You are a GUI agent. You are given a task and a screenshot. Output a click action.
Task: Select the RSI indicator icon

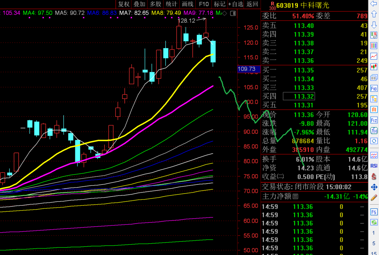pyautogui.click(x=374, y=166)
